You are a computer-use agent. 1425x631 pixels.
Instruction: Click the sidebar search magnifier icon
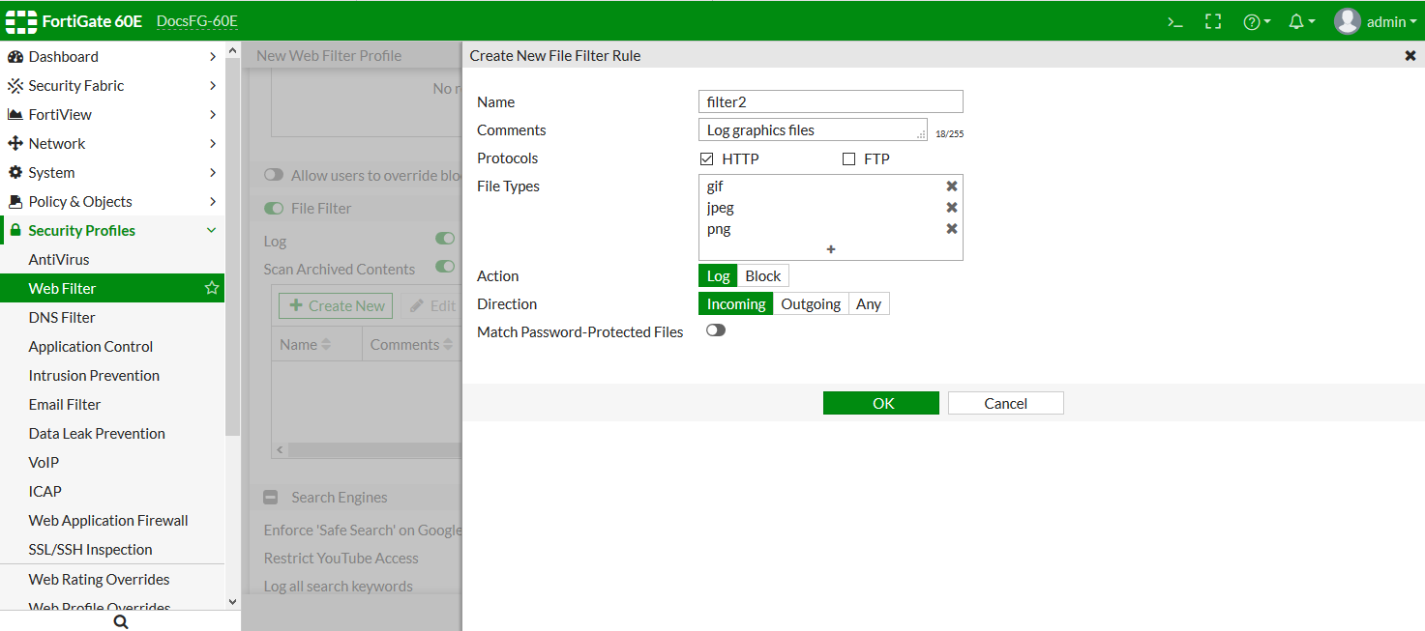point(121,622)
